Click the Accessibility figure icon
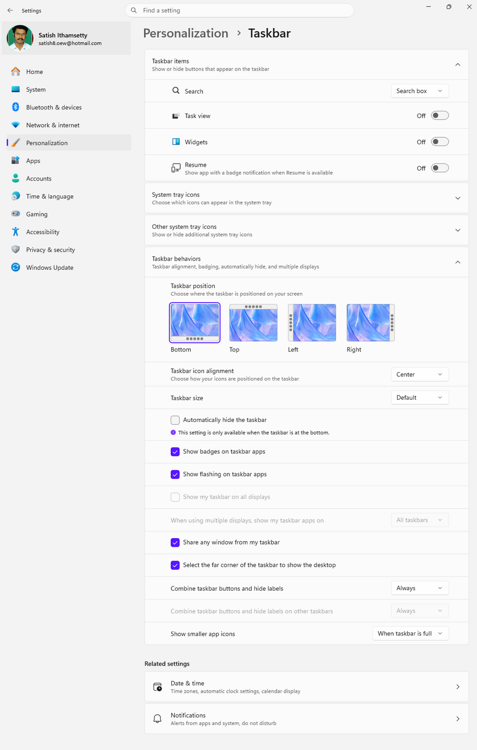The width and height of the screenshot is (477, 750). (x=16, y=232)
